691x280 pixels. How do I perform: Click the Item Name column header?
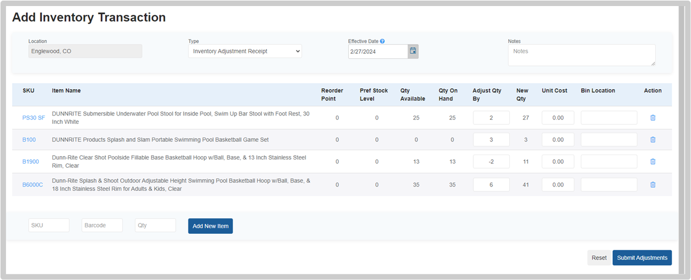click(66, 91)
